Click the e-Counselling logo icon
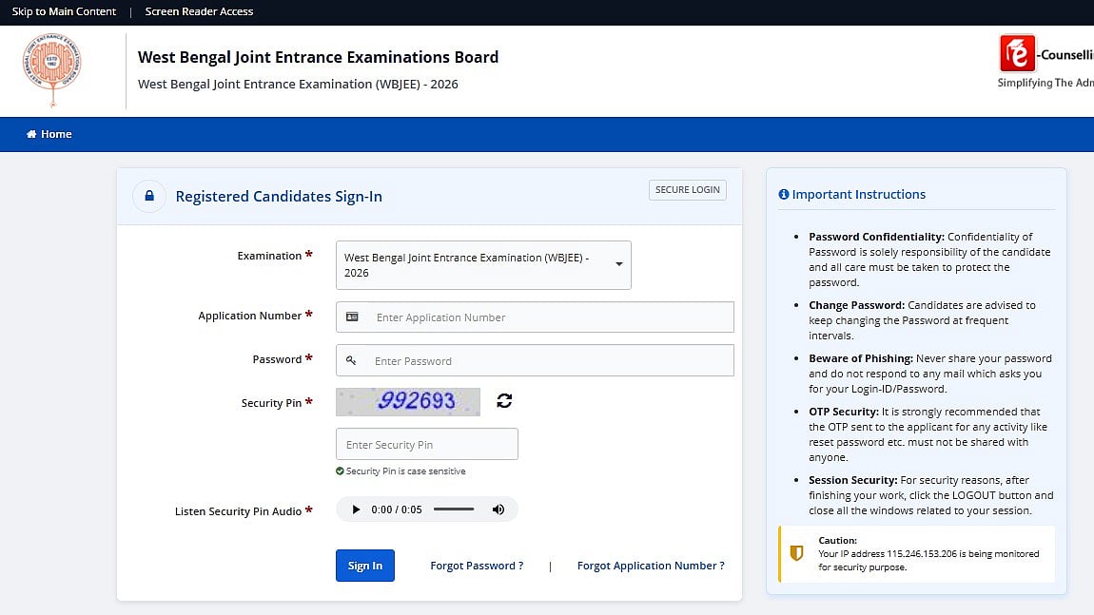This screenshot has width=1094, height=615. (x=1017, y=53)
